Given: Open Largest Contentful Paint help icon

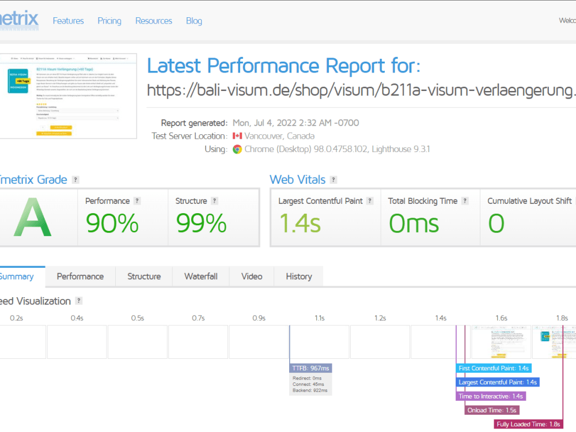Looking at the screenshot, I should tap(370, 201).
